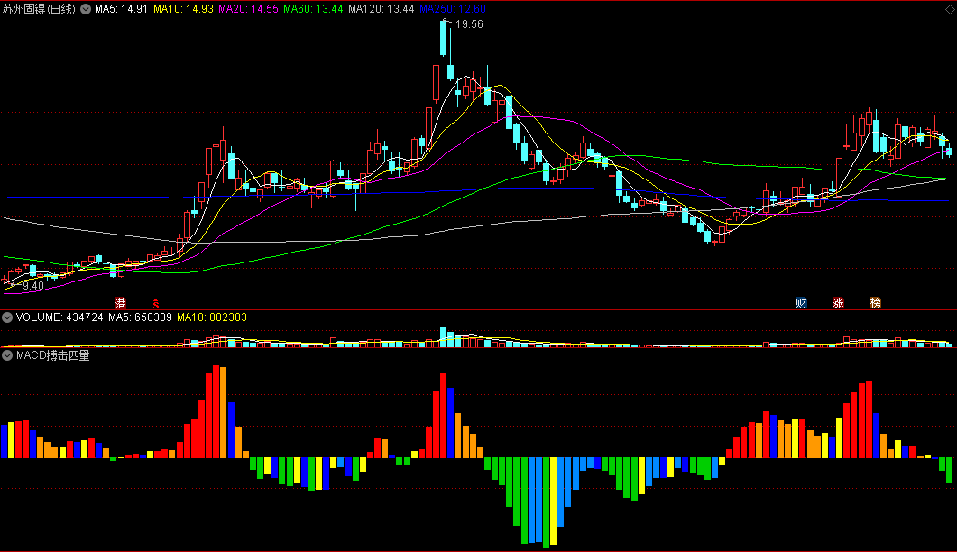Open the dropdown beside 苏州固得(日线) title
This screenshot has width=957, height=552.
click(86, 9)
